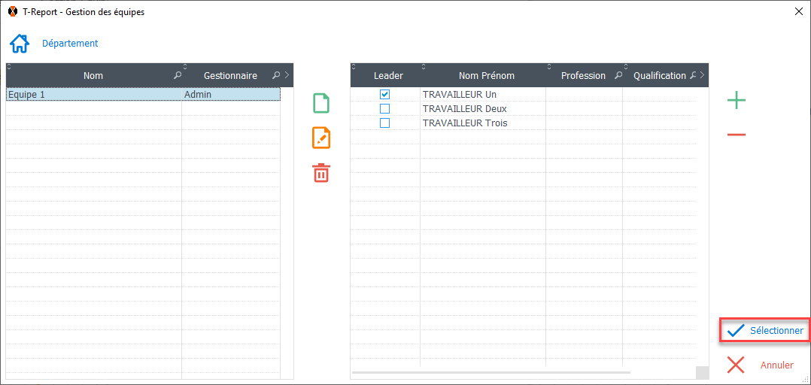This screenshot has width=811, height=385.
Task: Expand the worker table columns with the right chevron
Action: pos(702,76)
